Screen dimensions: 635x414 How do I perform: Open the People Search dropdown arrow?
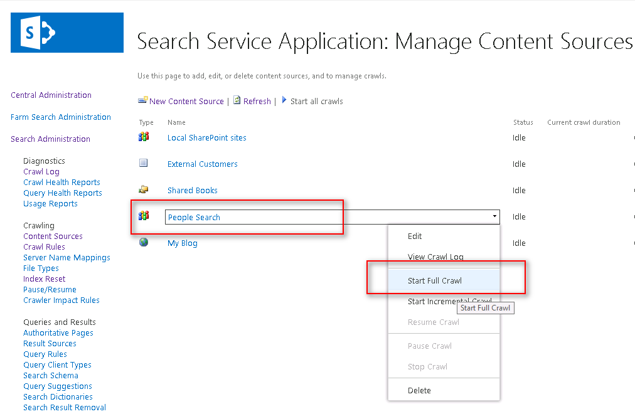point(495,217)
